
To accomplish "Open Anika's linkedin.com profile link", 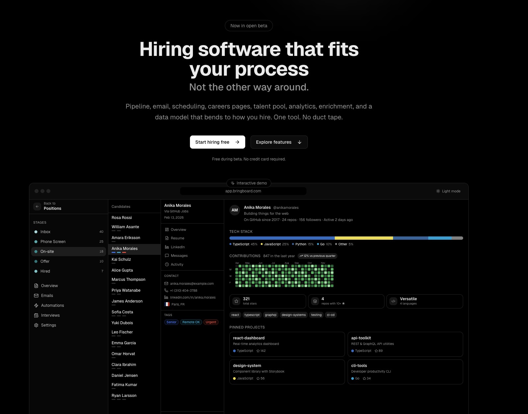I will [193, 297].
